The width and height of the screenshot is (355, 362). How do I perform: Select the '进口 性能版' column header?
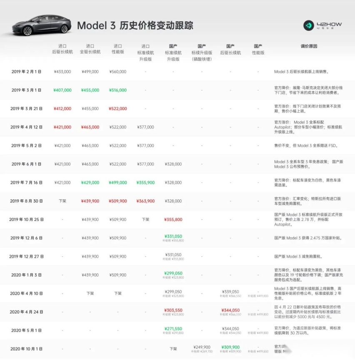click(117, 49)
